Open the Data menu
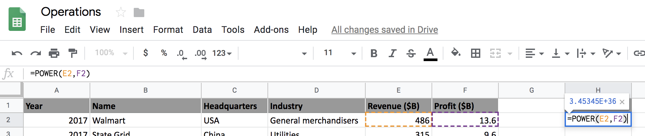The height and width of the screenshot is (136, 645). click(x=202, y=30)
